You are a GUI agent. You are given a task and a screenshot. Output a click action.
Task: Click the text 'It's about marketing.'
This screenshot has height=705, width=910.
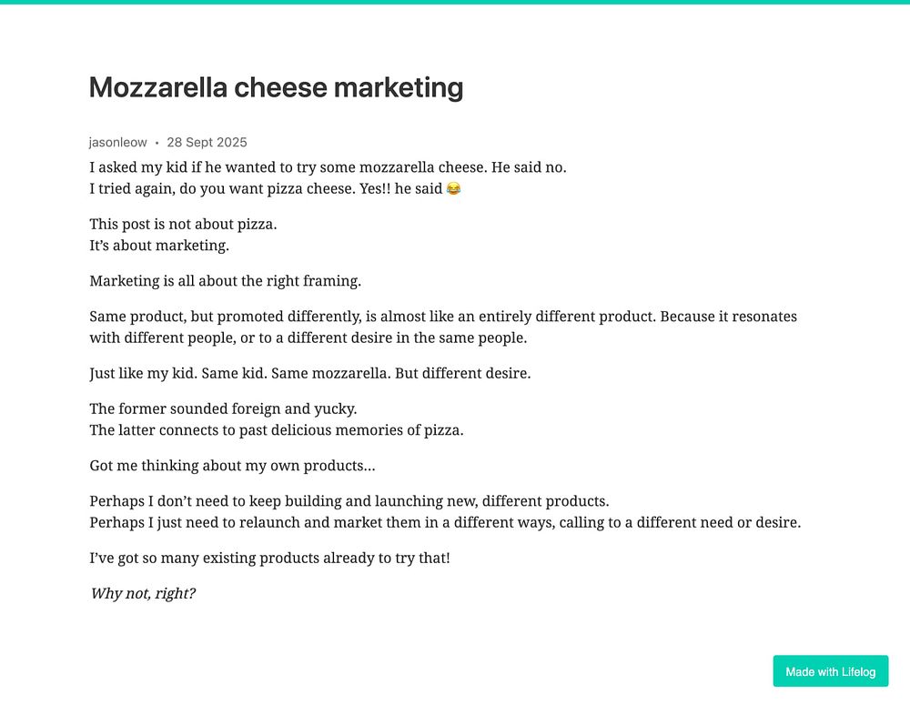click(x=159, y=246)
